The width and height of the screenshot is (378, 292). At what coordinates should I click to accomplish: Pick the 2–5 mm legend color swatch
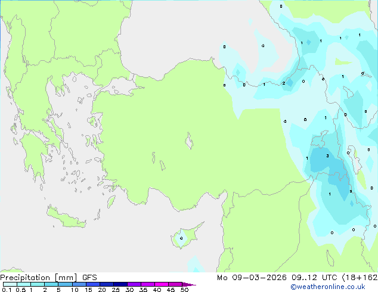click(x=51, y=284)
